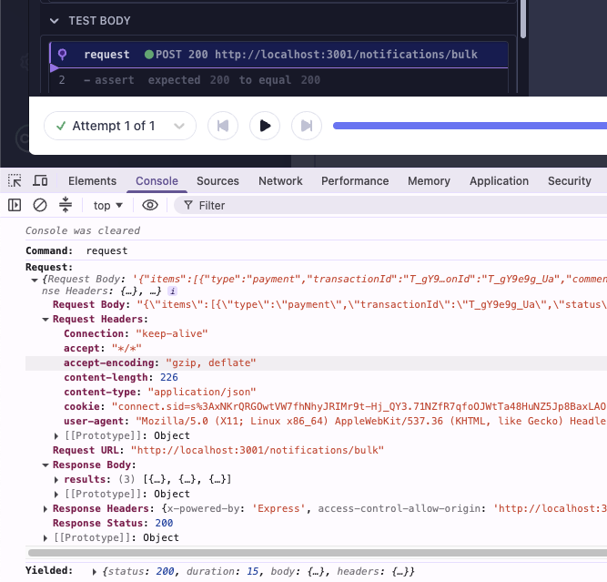The width and height of the screenshot is (607, 582).
Task: Select the POST request command log row
Action: tap(278, 55)
